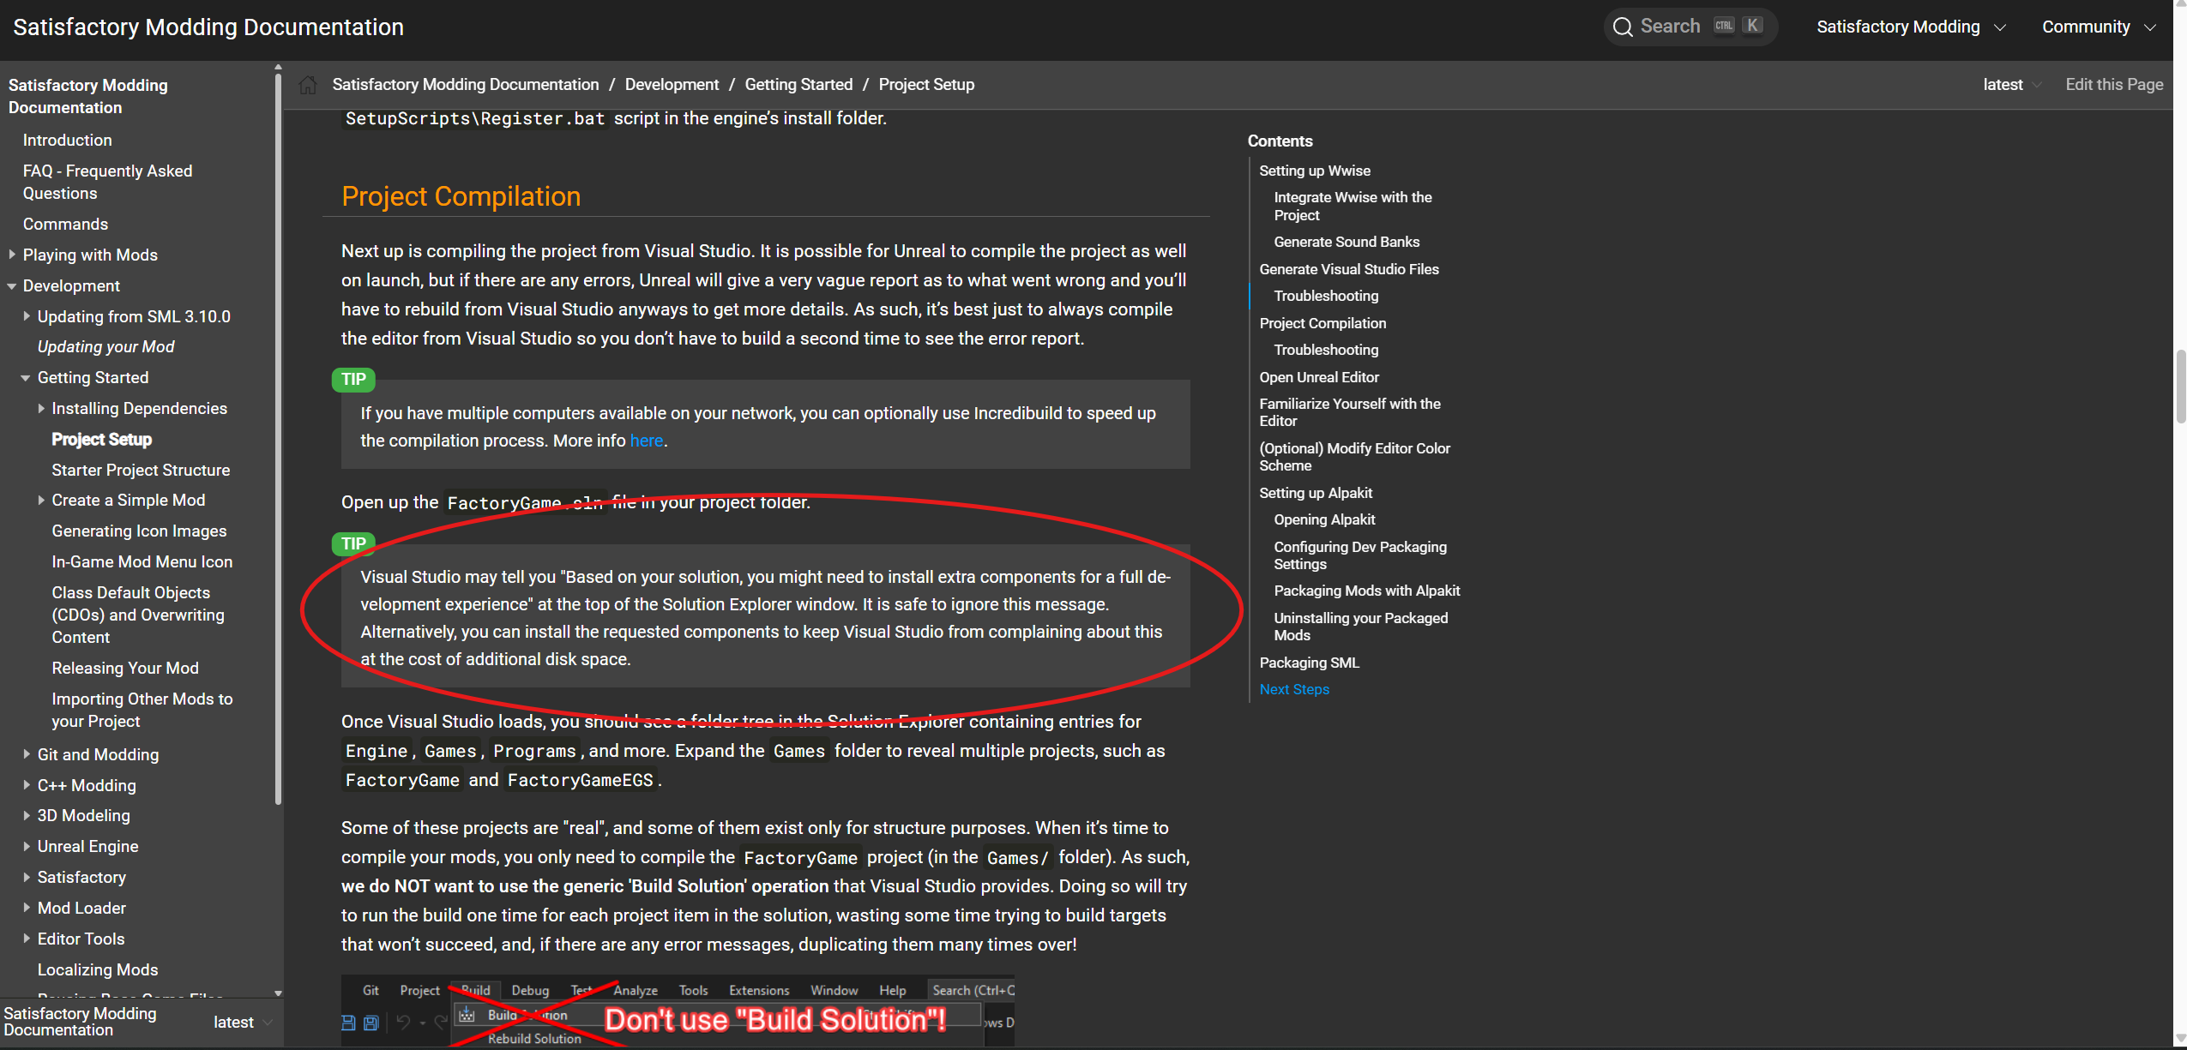Open the Commands page
Viewport: 2187px width, 1050px height.
(x=65, y=224)
